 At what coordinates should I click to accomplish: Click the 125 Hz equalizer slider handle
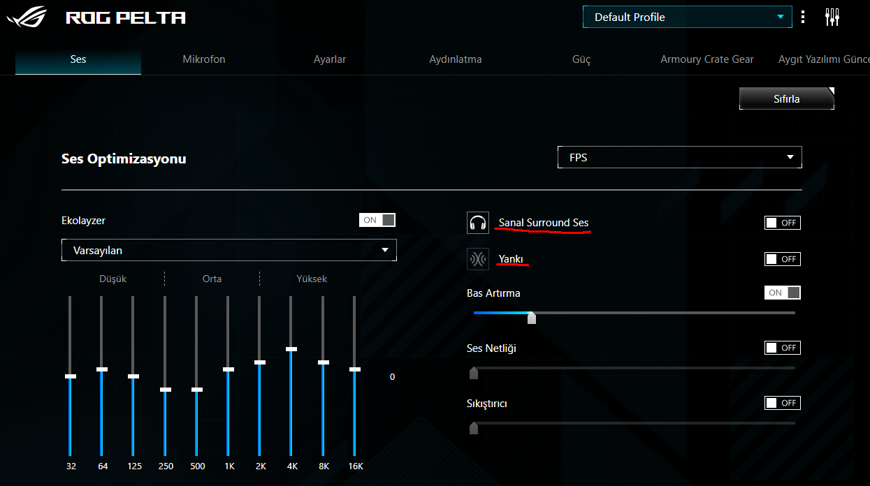click(x=133, y=376)
